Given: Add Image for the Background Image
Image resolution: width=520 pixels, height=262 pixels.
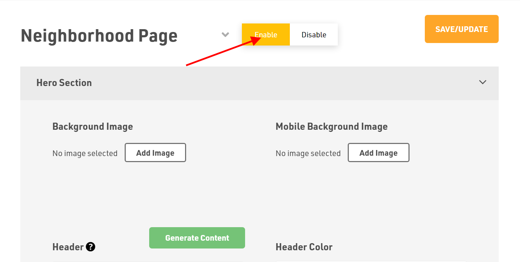Looking at the screenshot, I should tap(155, 153).
